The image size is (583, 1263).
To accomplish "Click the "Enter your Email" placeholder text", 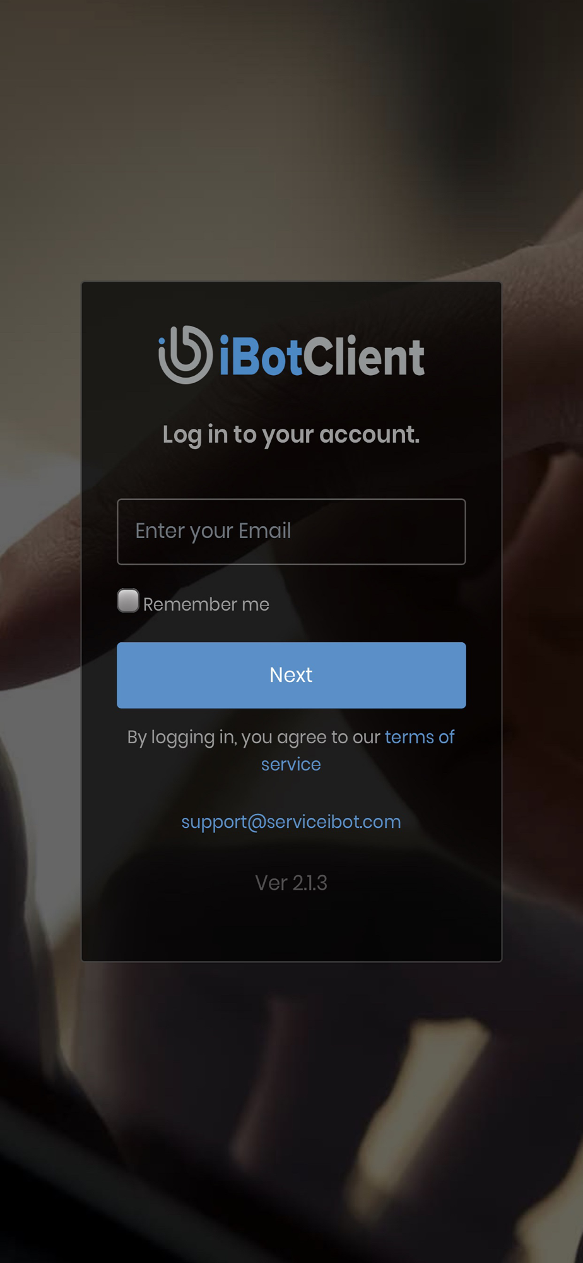I will click(x=213, y=531).
